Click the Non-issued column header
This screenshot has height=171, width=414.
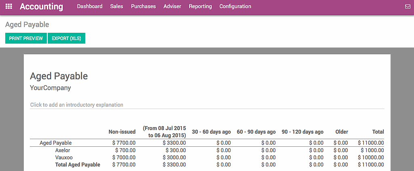tap(122, 132)
